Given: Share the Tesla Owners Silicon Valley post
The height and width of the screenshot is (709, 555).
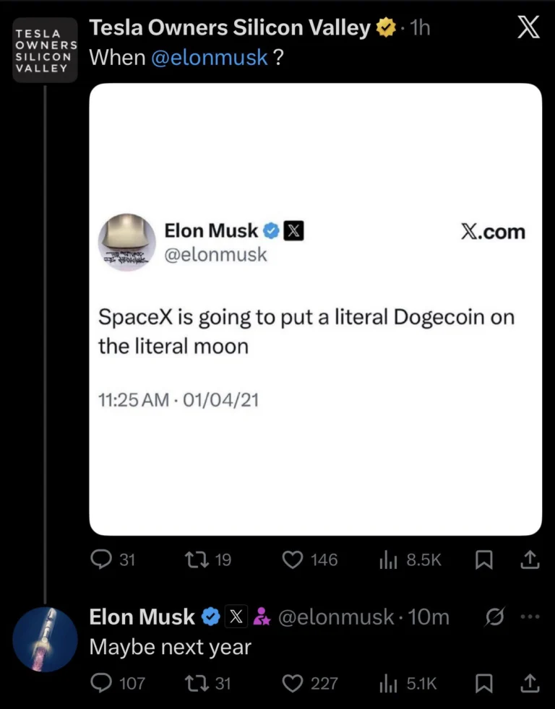Looking at the screenshot, I should (530, 560).
